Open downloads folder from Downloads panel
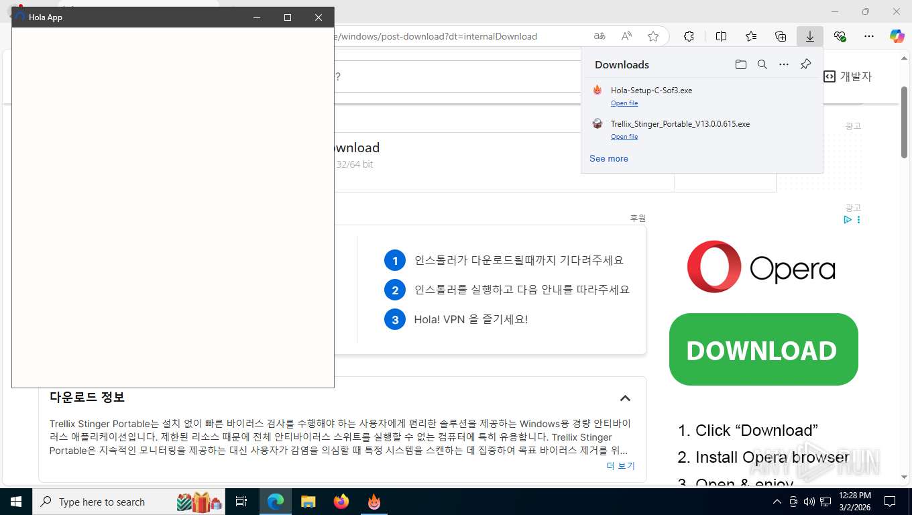Screen dimensions: 912x515 click(741, 64)
